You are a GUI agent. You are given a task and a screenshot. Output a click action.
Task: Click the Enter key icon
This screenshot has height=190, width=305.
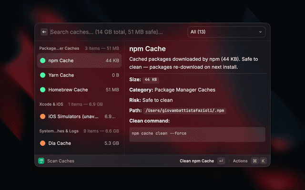point(221,161)
